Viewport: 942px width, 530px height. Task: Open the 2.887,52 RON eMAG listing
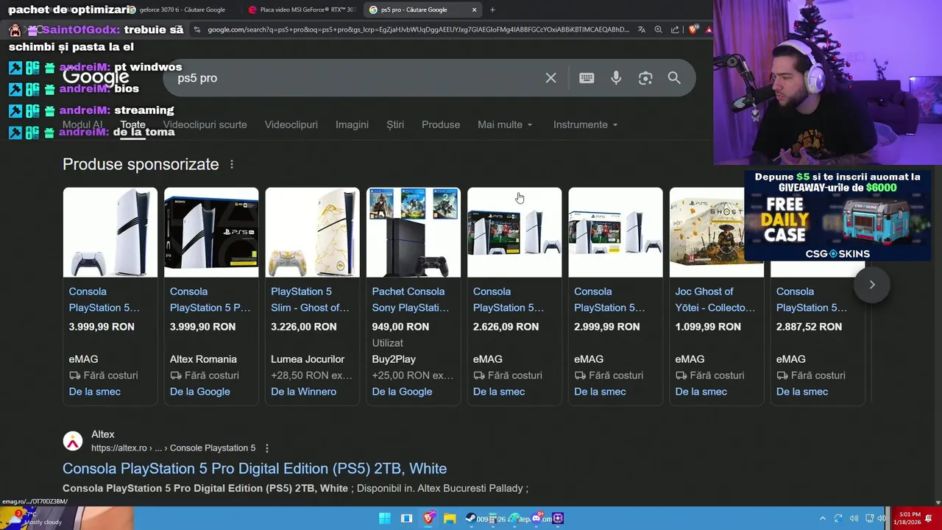pyautogui.click(x=818, y=296)
